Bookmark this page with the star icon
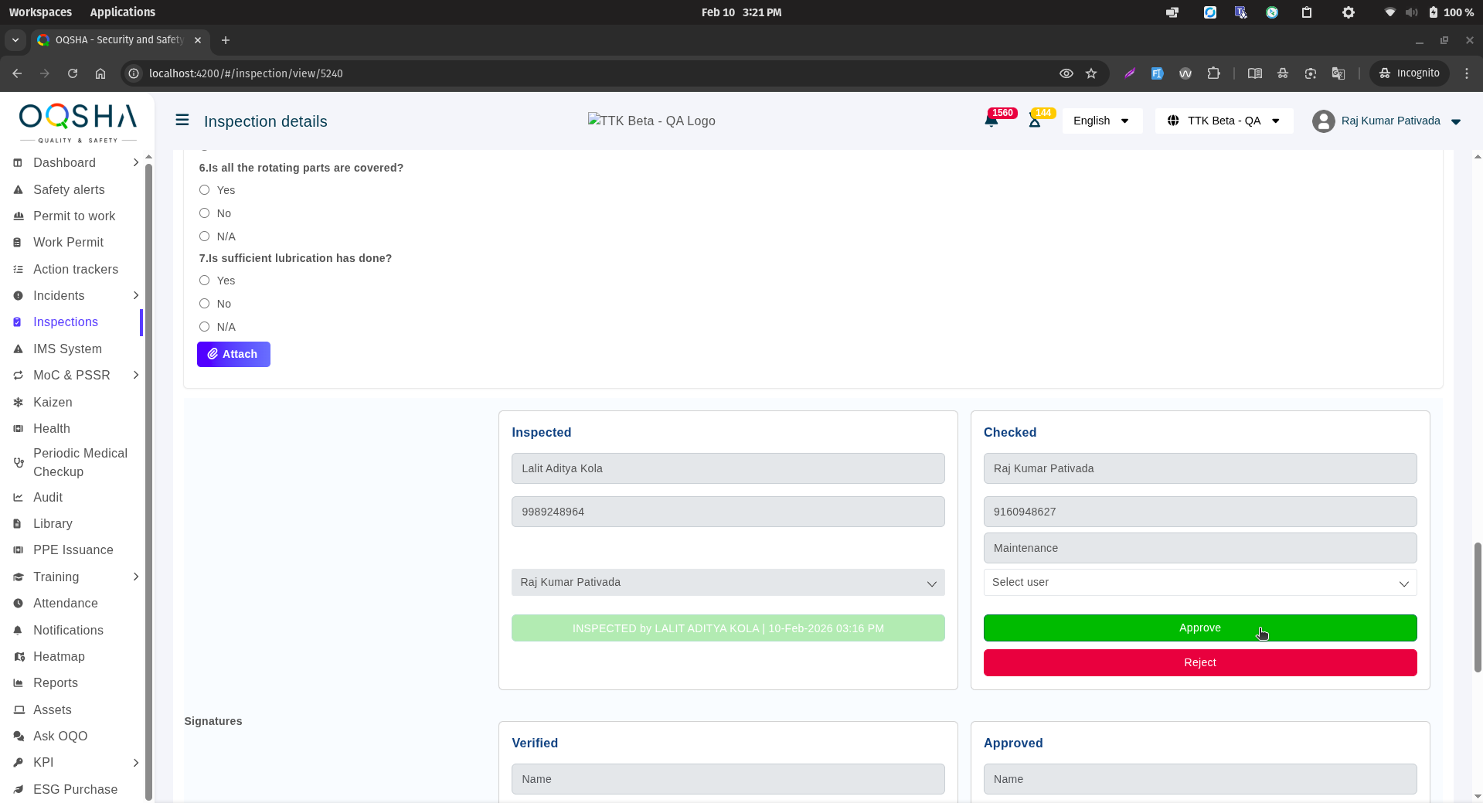Screen dimensions: 1483x803 point(1091,73)
